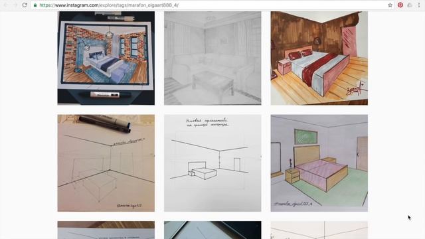This screenshot has width=425, height=239.
Task: Open the gray pencil sofa room sketch
Action: 212,58
